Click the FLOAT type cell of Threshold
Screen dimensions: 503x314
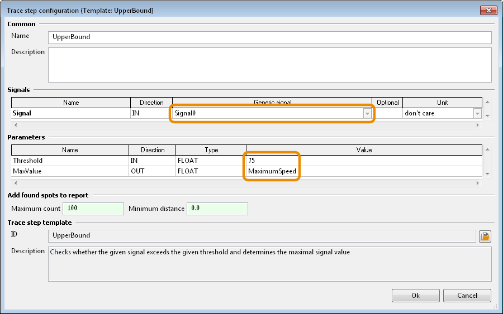click(211, 161)
